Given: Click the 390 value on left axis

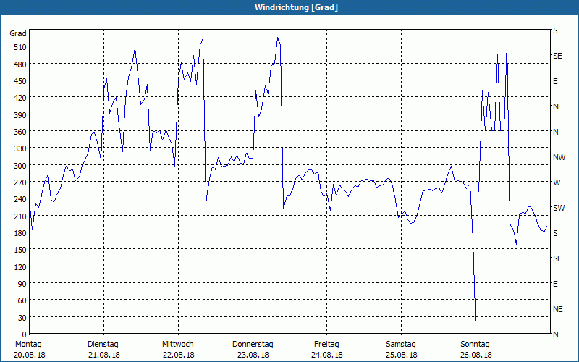Looking at the screenshot, I should pyautogui.click(x=20, y=115).
